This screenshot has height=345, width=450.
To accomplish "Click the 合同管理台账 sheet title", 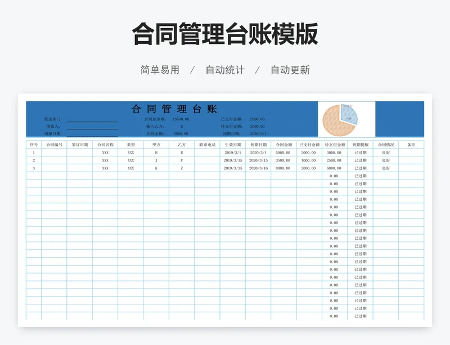I will (x=174, y=109).
